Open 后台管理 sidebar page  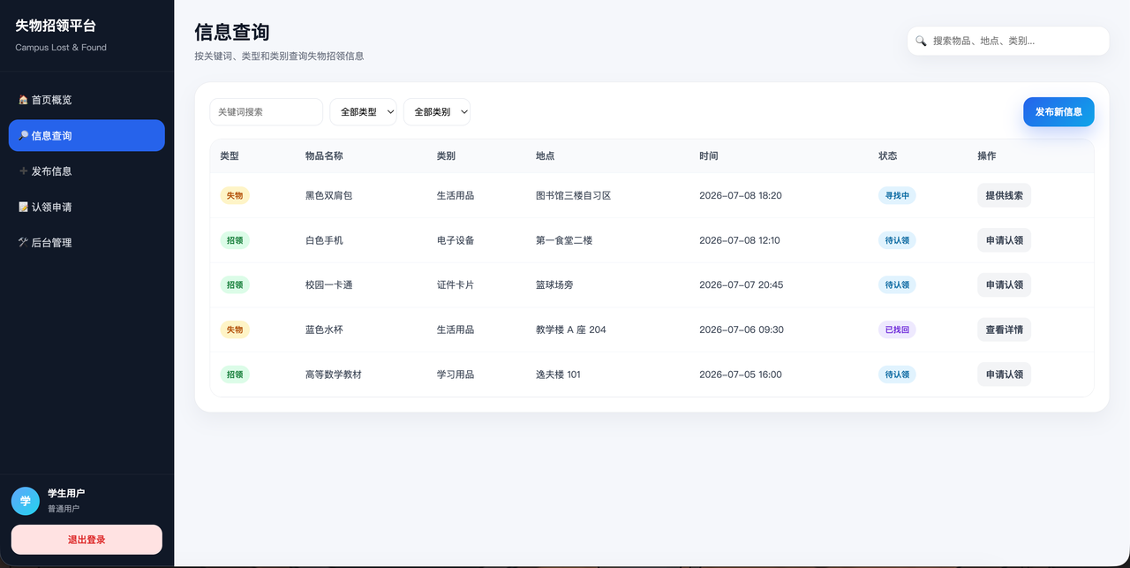tap(87, 242)
